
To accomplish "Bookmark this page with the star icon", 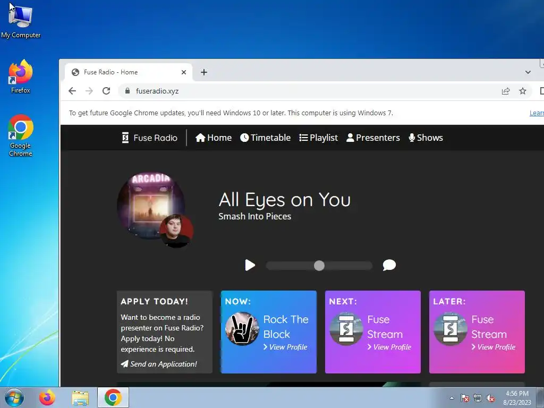I will pos(523,91).
